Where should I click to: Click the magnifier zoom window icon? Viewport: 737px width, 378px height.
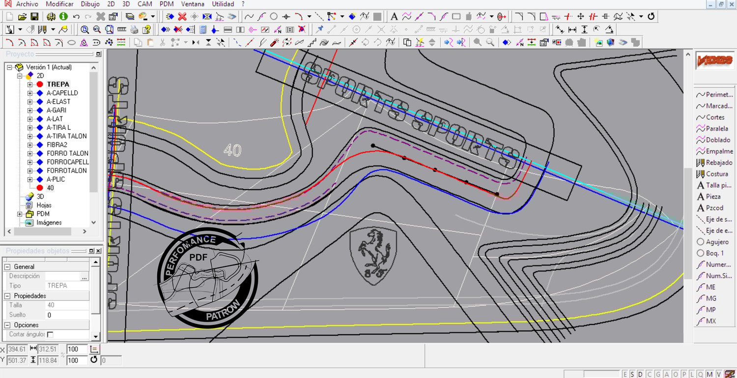(x=85, y=29)
